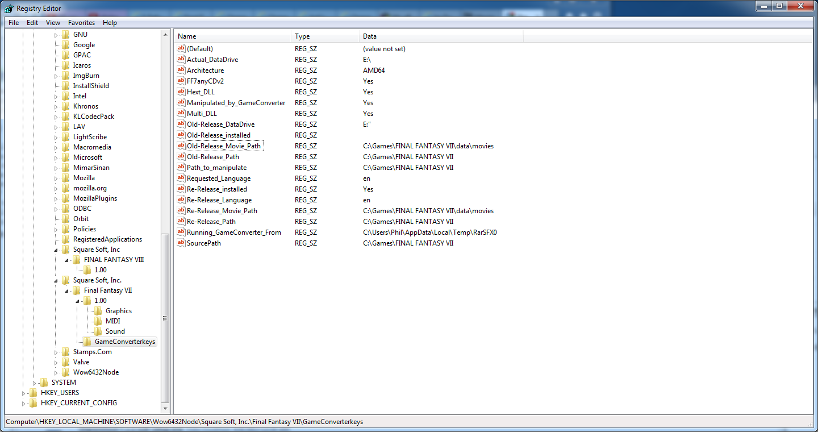Sort values by Data column header
The width and height of the screenshot is (818, 432).
point(441,36)
